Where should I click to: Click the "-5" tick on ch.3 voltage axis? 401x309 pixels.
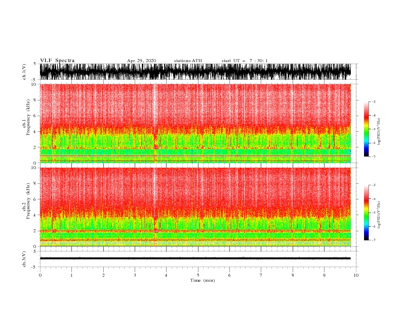point(34,267)
